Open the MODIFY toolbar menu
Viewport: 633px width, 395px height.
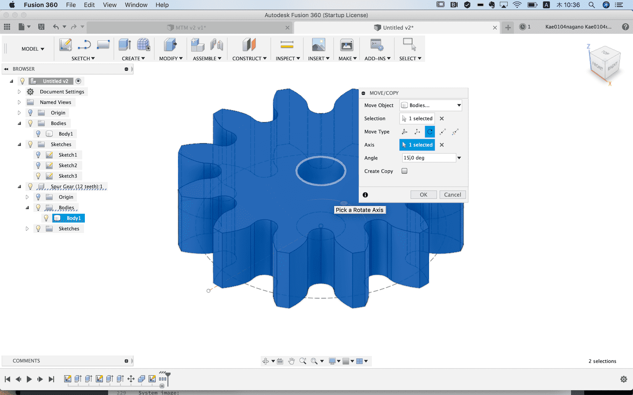(171, 58)
